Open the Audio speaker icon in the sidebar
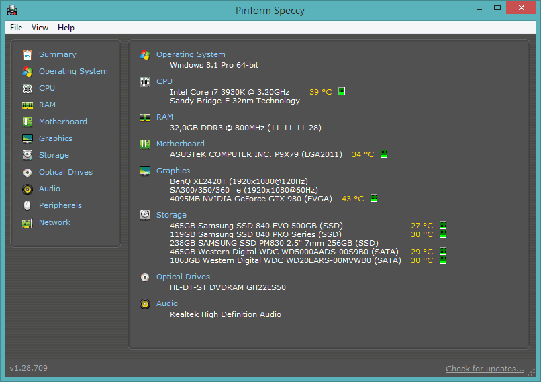The width and height of the screenshot is (541, 382). [x=28, y=189]
